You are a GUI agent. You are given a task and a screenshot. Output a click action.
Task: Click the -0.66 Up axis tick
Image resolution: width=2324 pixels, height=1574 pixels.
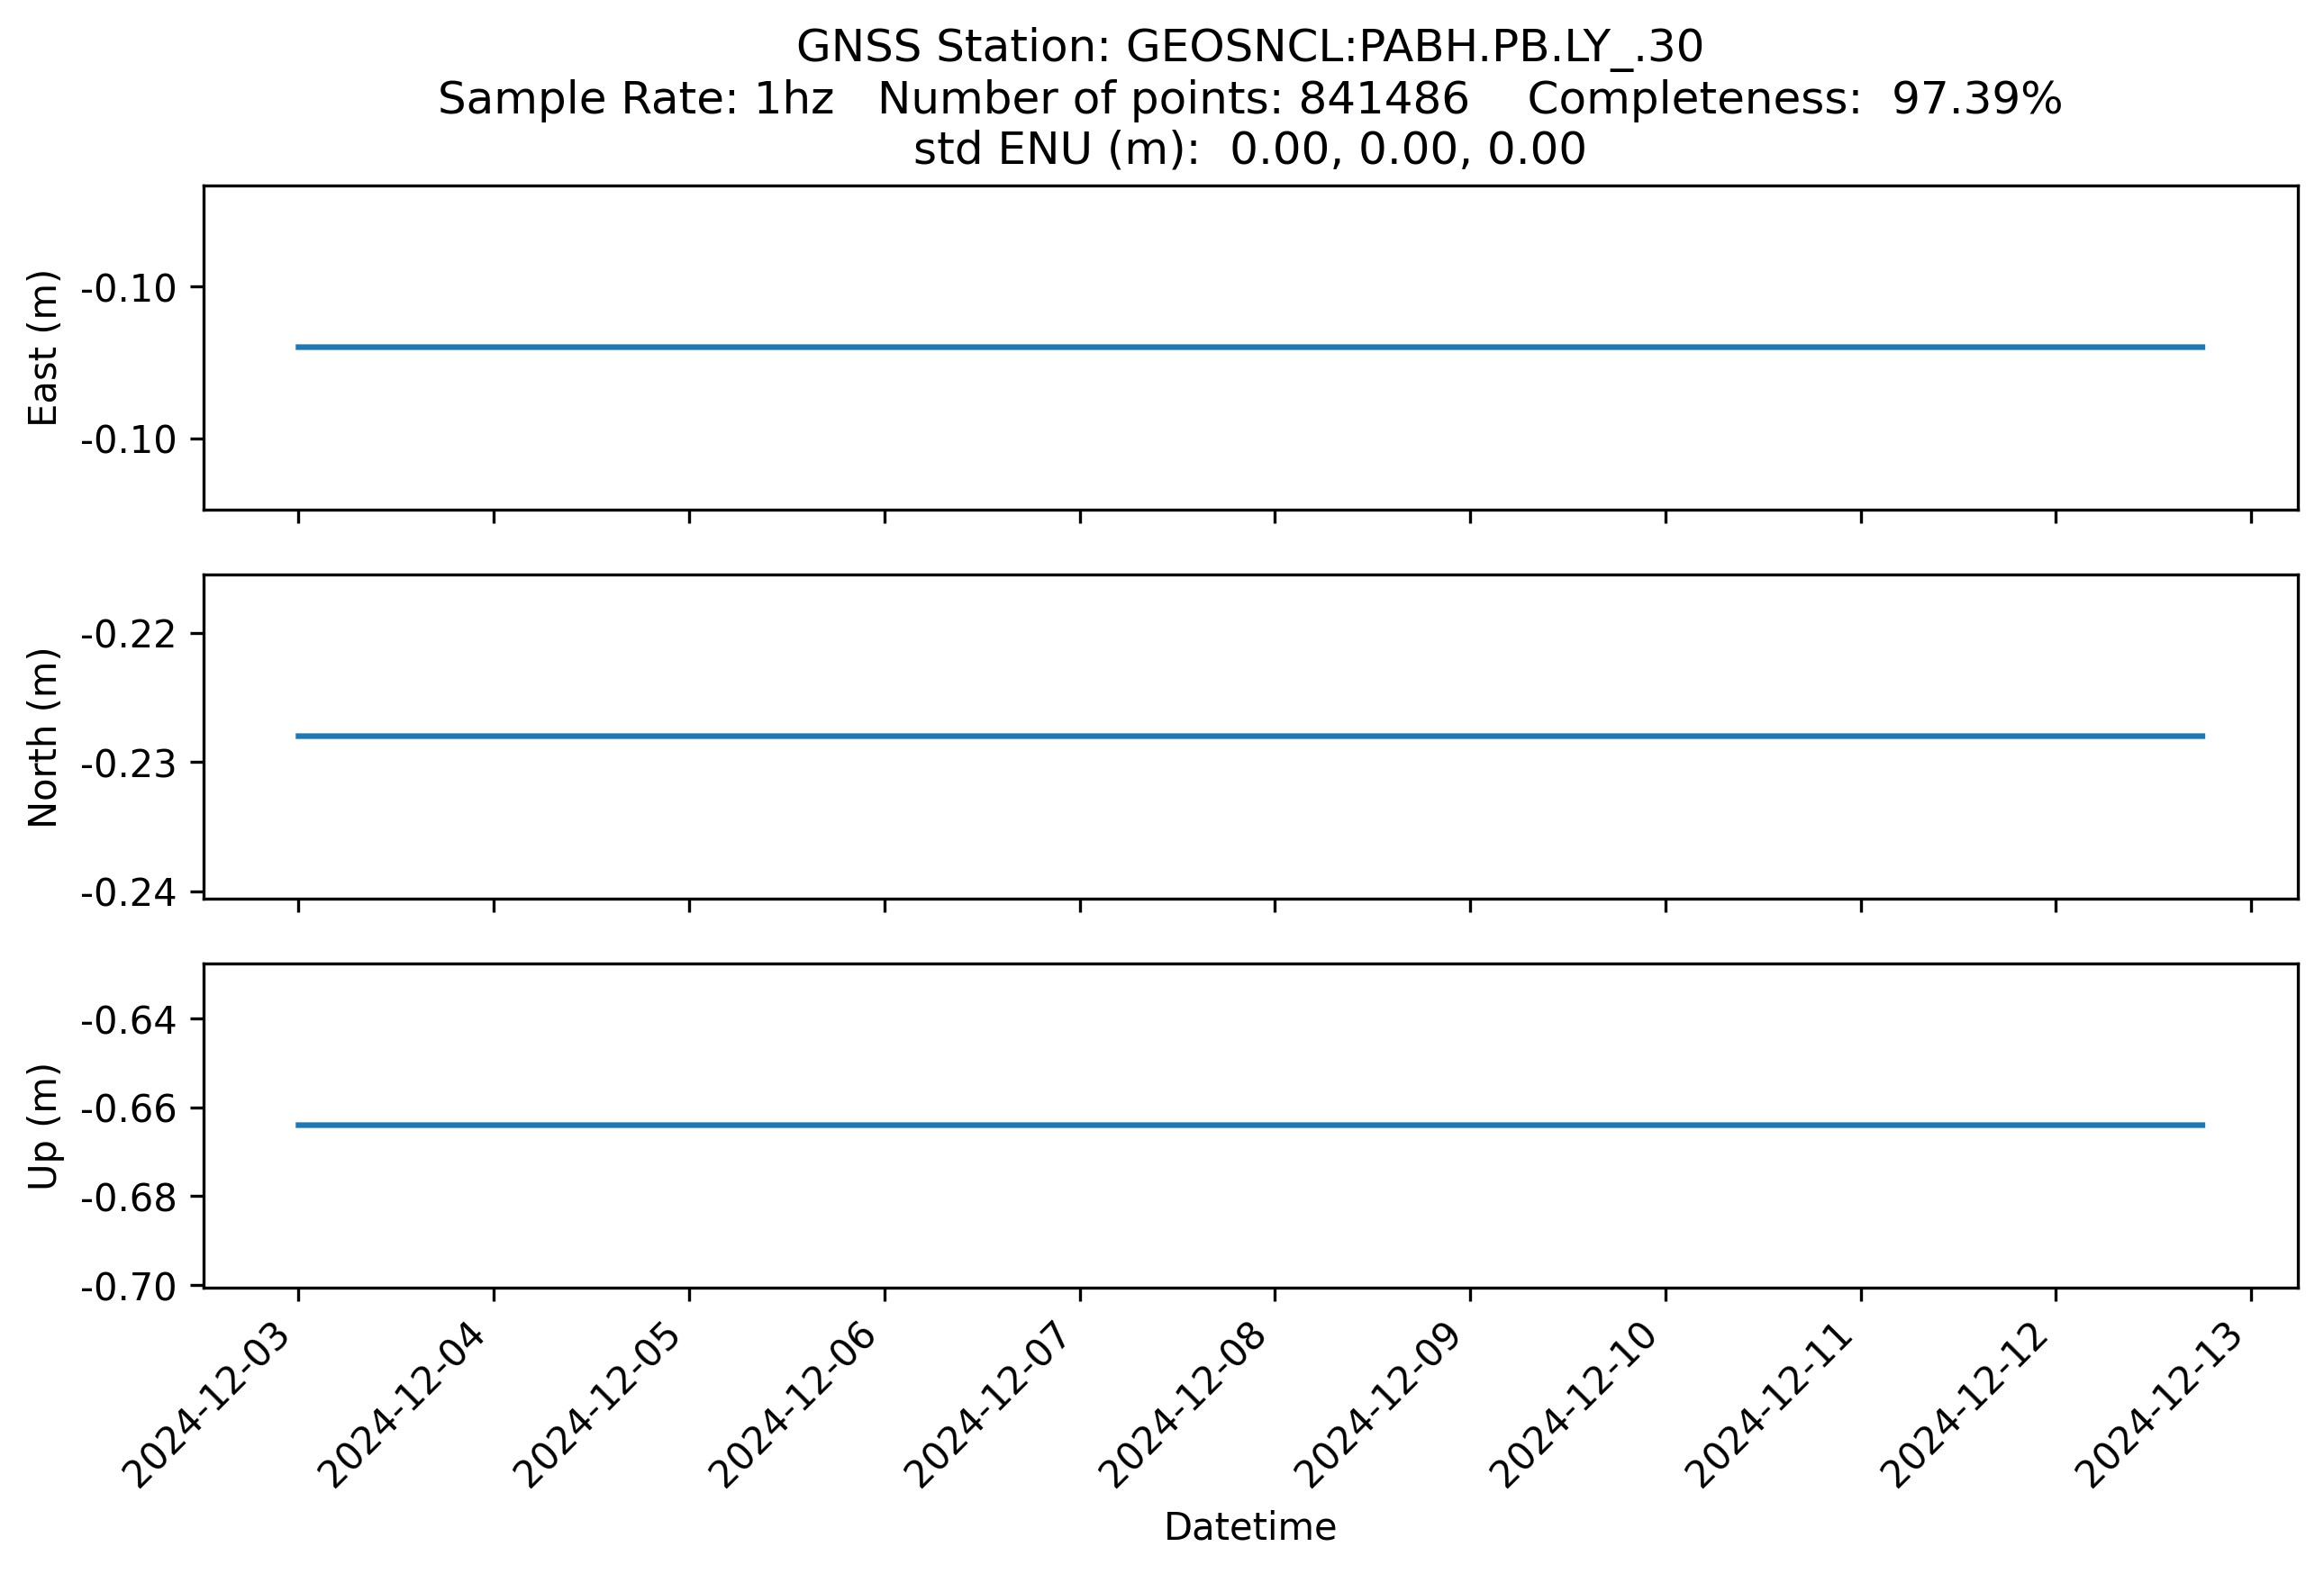128,1108
